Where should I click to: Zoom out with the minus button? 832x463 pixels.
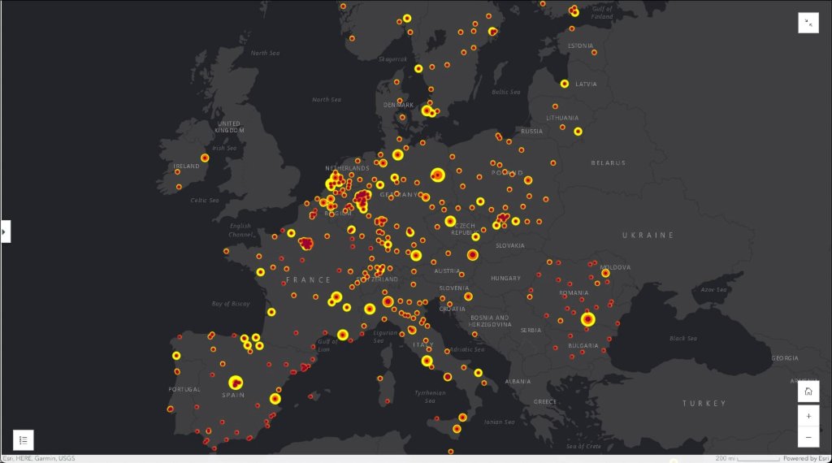tap(808, 437)
